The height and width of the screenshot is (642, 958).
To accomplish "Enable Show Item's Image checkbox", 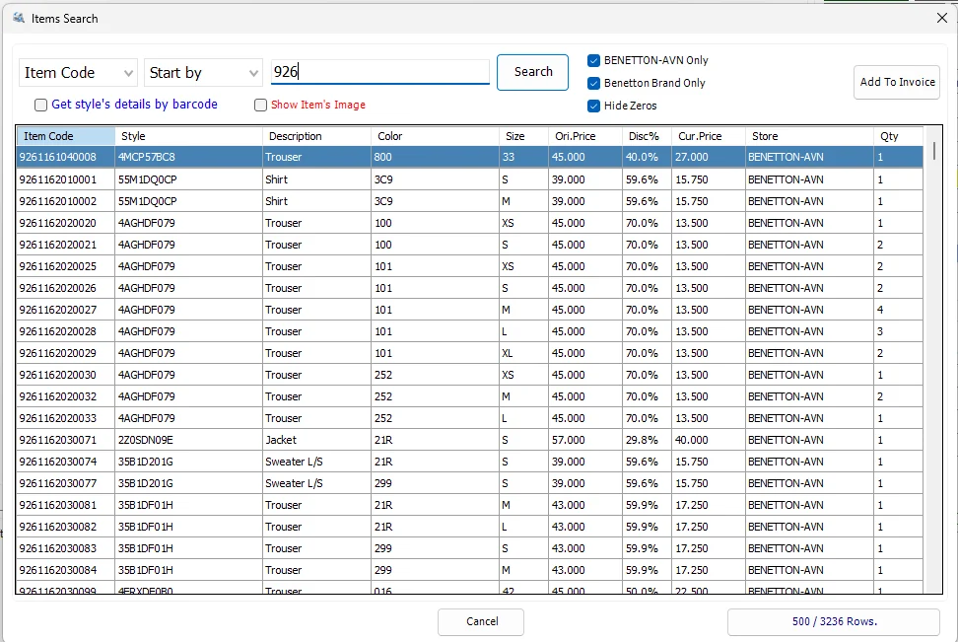I will click(261, 105).
